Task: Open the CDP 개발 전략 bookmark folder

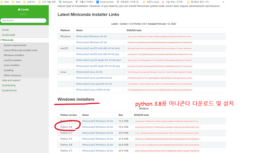Action: point(47,2)
